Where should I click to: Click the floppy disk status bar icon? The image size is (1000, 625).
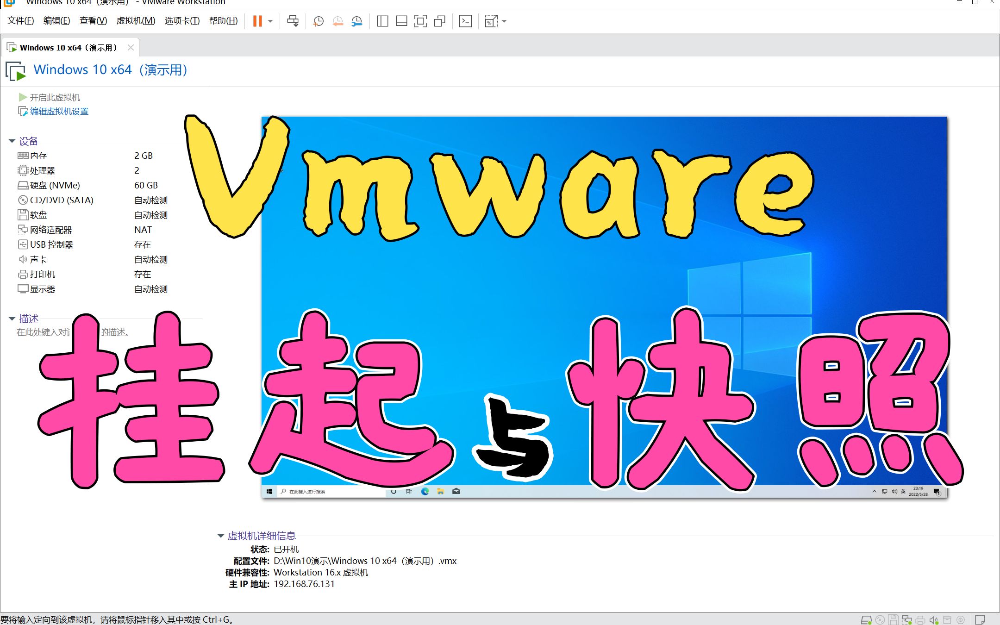click(894, 619)
